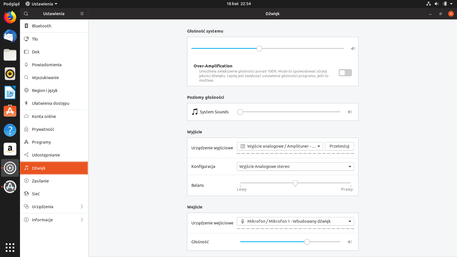
Task: Click the Prawy balance label
Action: (x=347, y=189)
